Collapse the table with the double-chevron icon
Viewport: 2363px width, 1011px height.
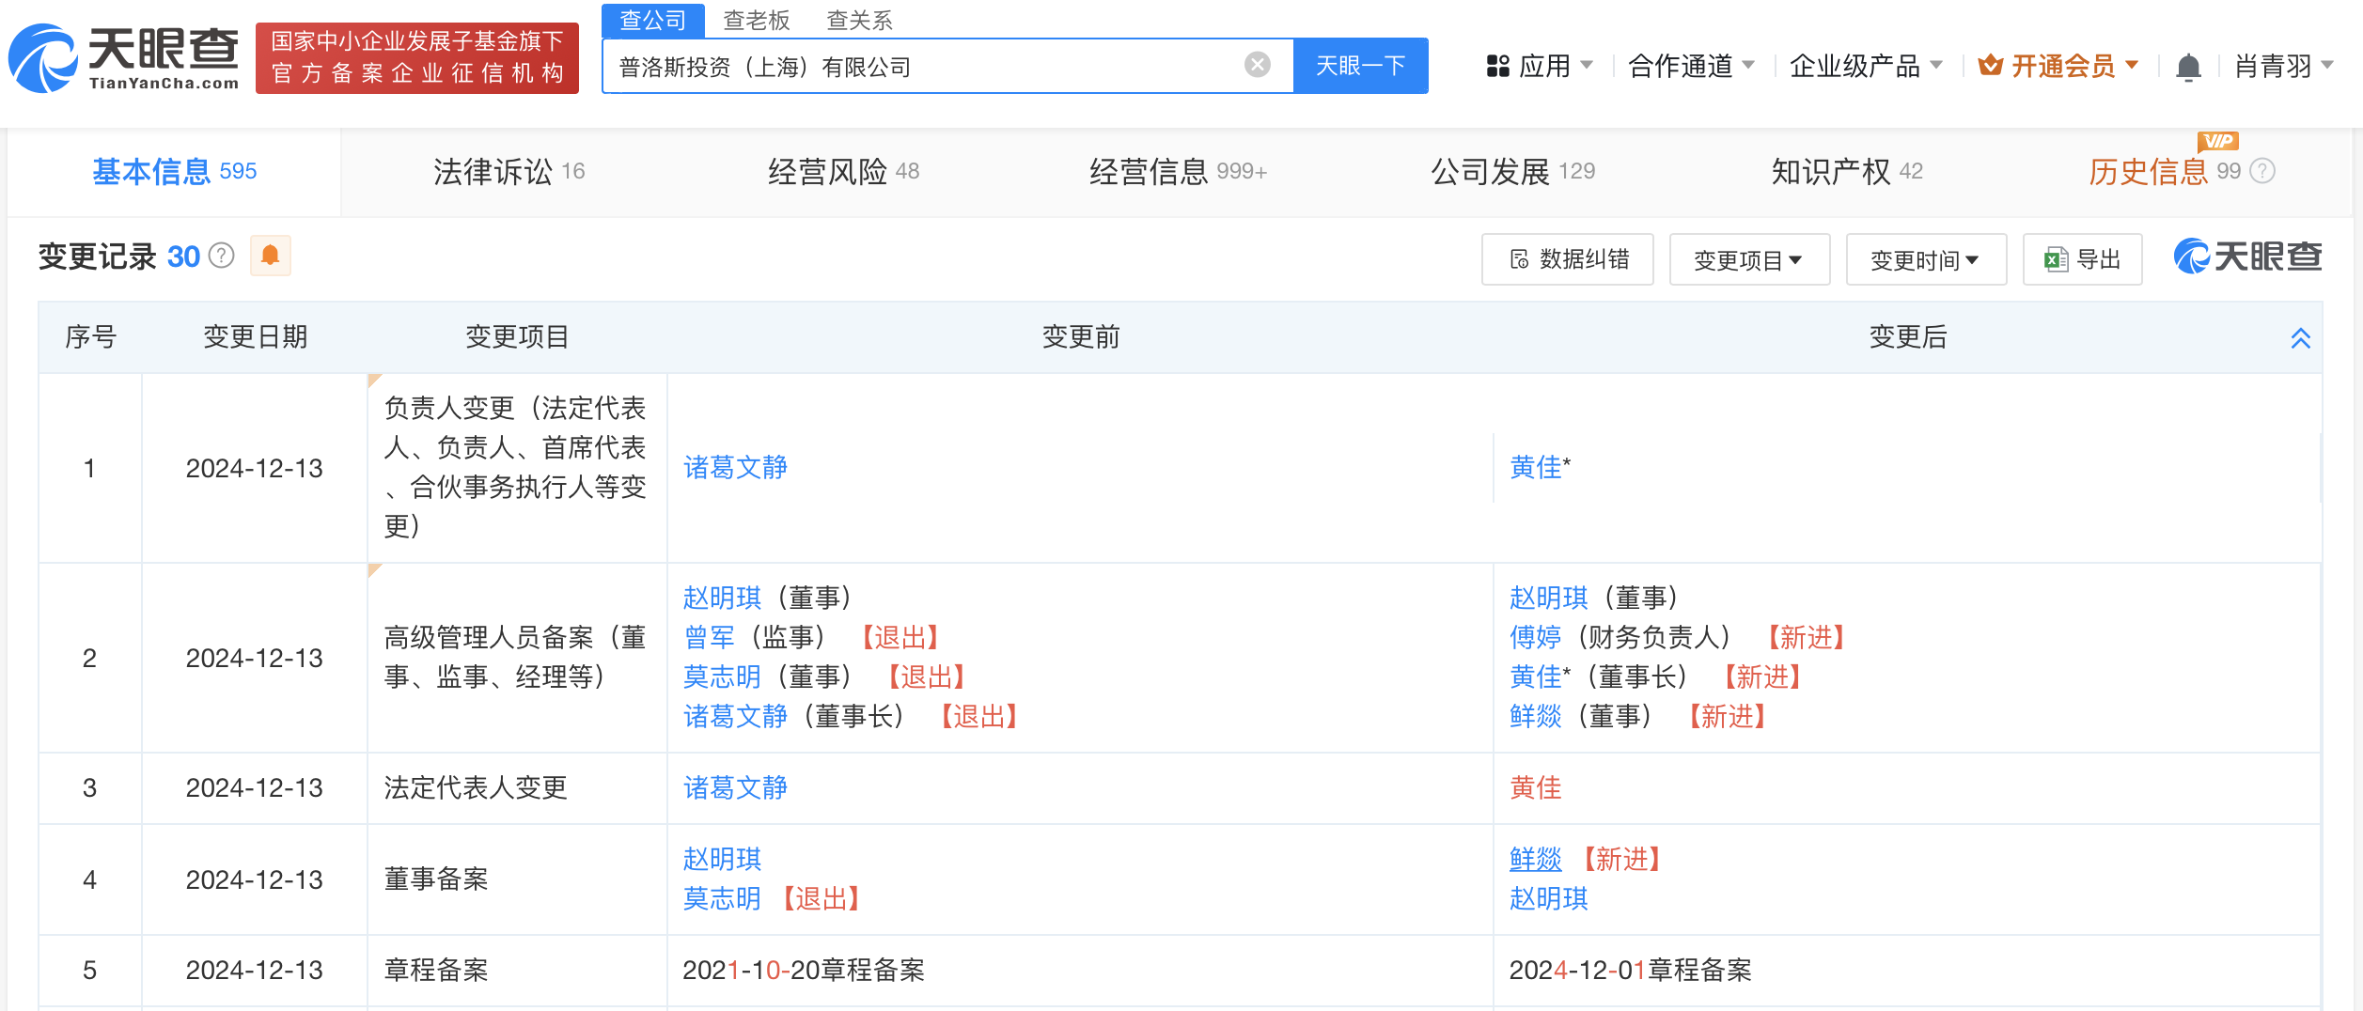coord(2300,338)
